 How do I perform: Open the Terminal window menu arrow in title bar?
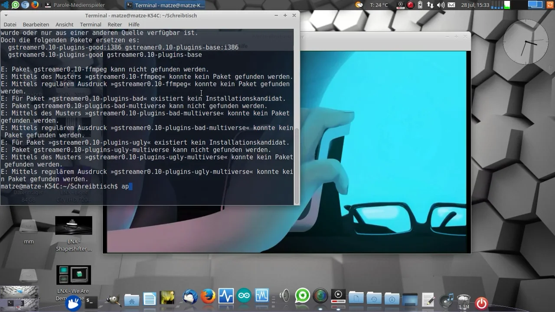point(6,16)
